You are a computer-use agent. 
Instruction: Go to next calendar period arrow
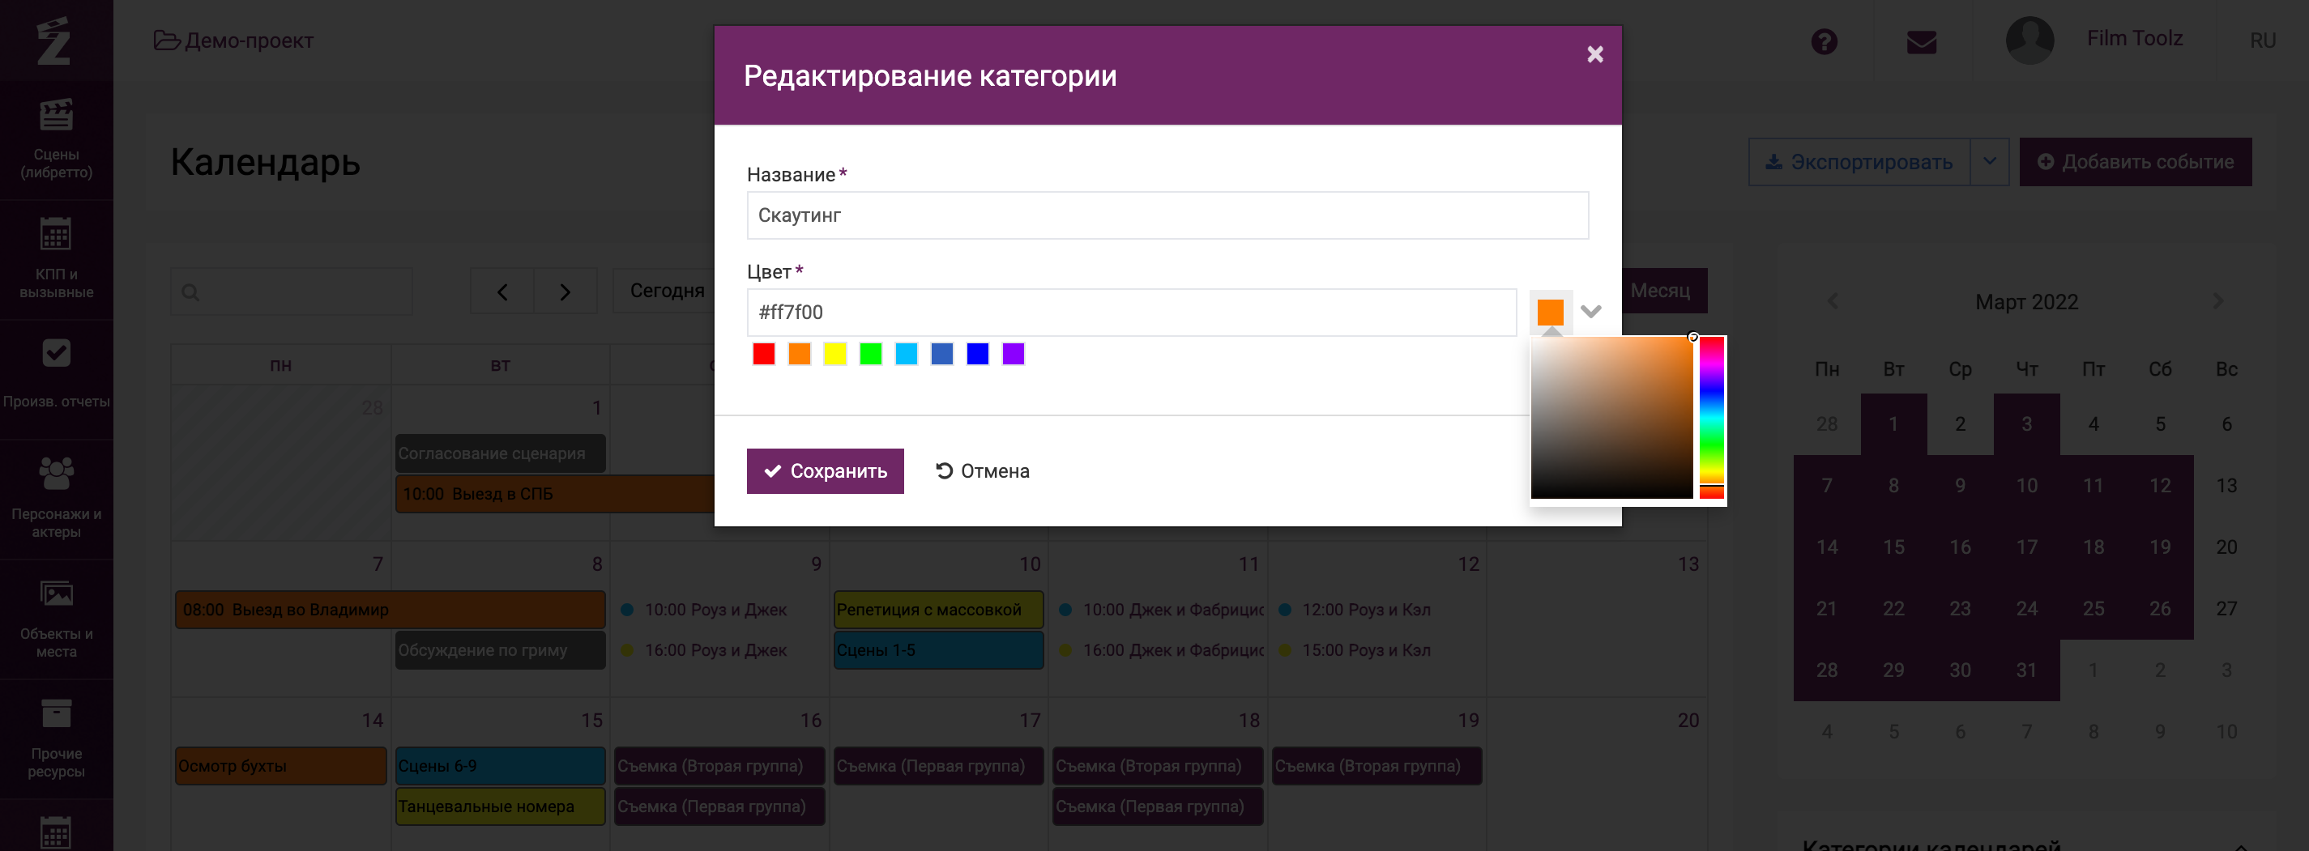565,291
